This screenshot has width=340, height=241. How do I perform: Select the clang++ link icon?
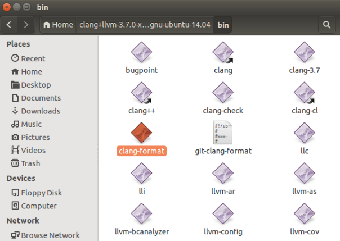point(141,93)
